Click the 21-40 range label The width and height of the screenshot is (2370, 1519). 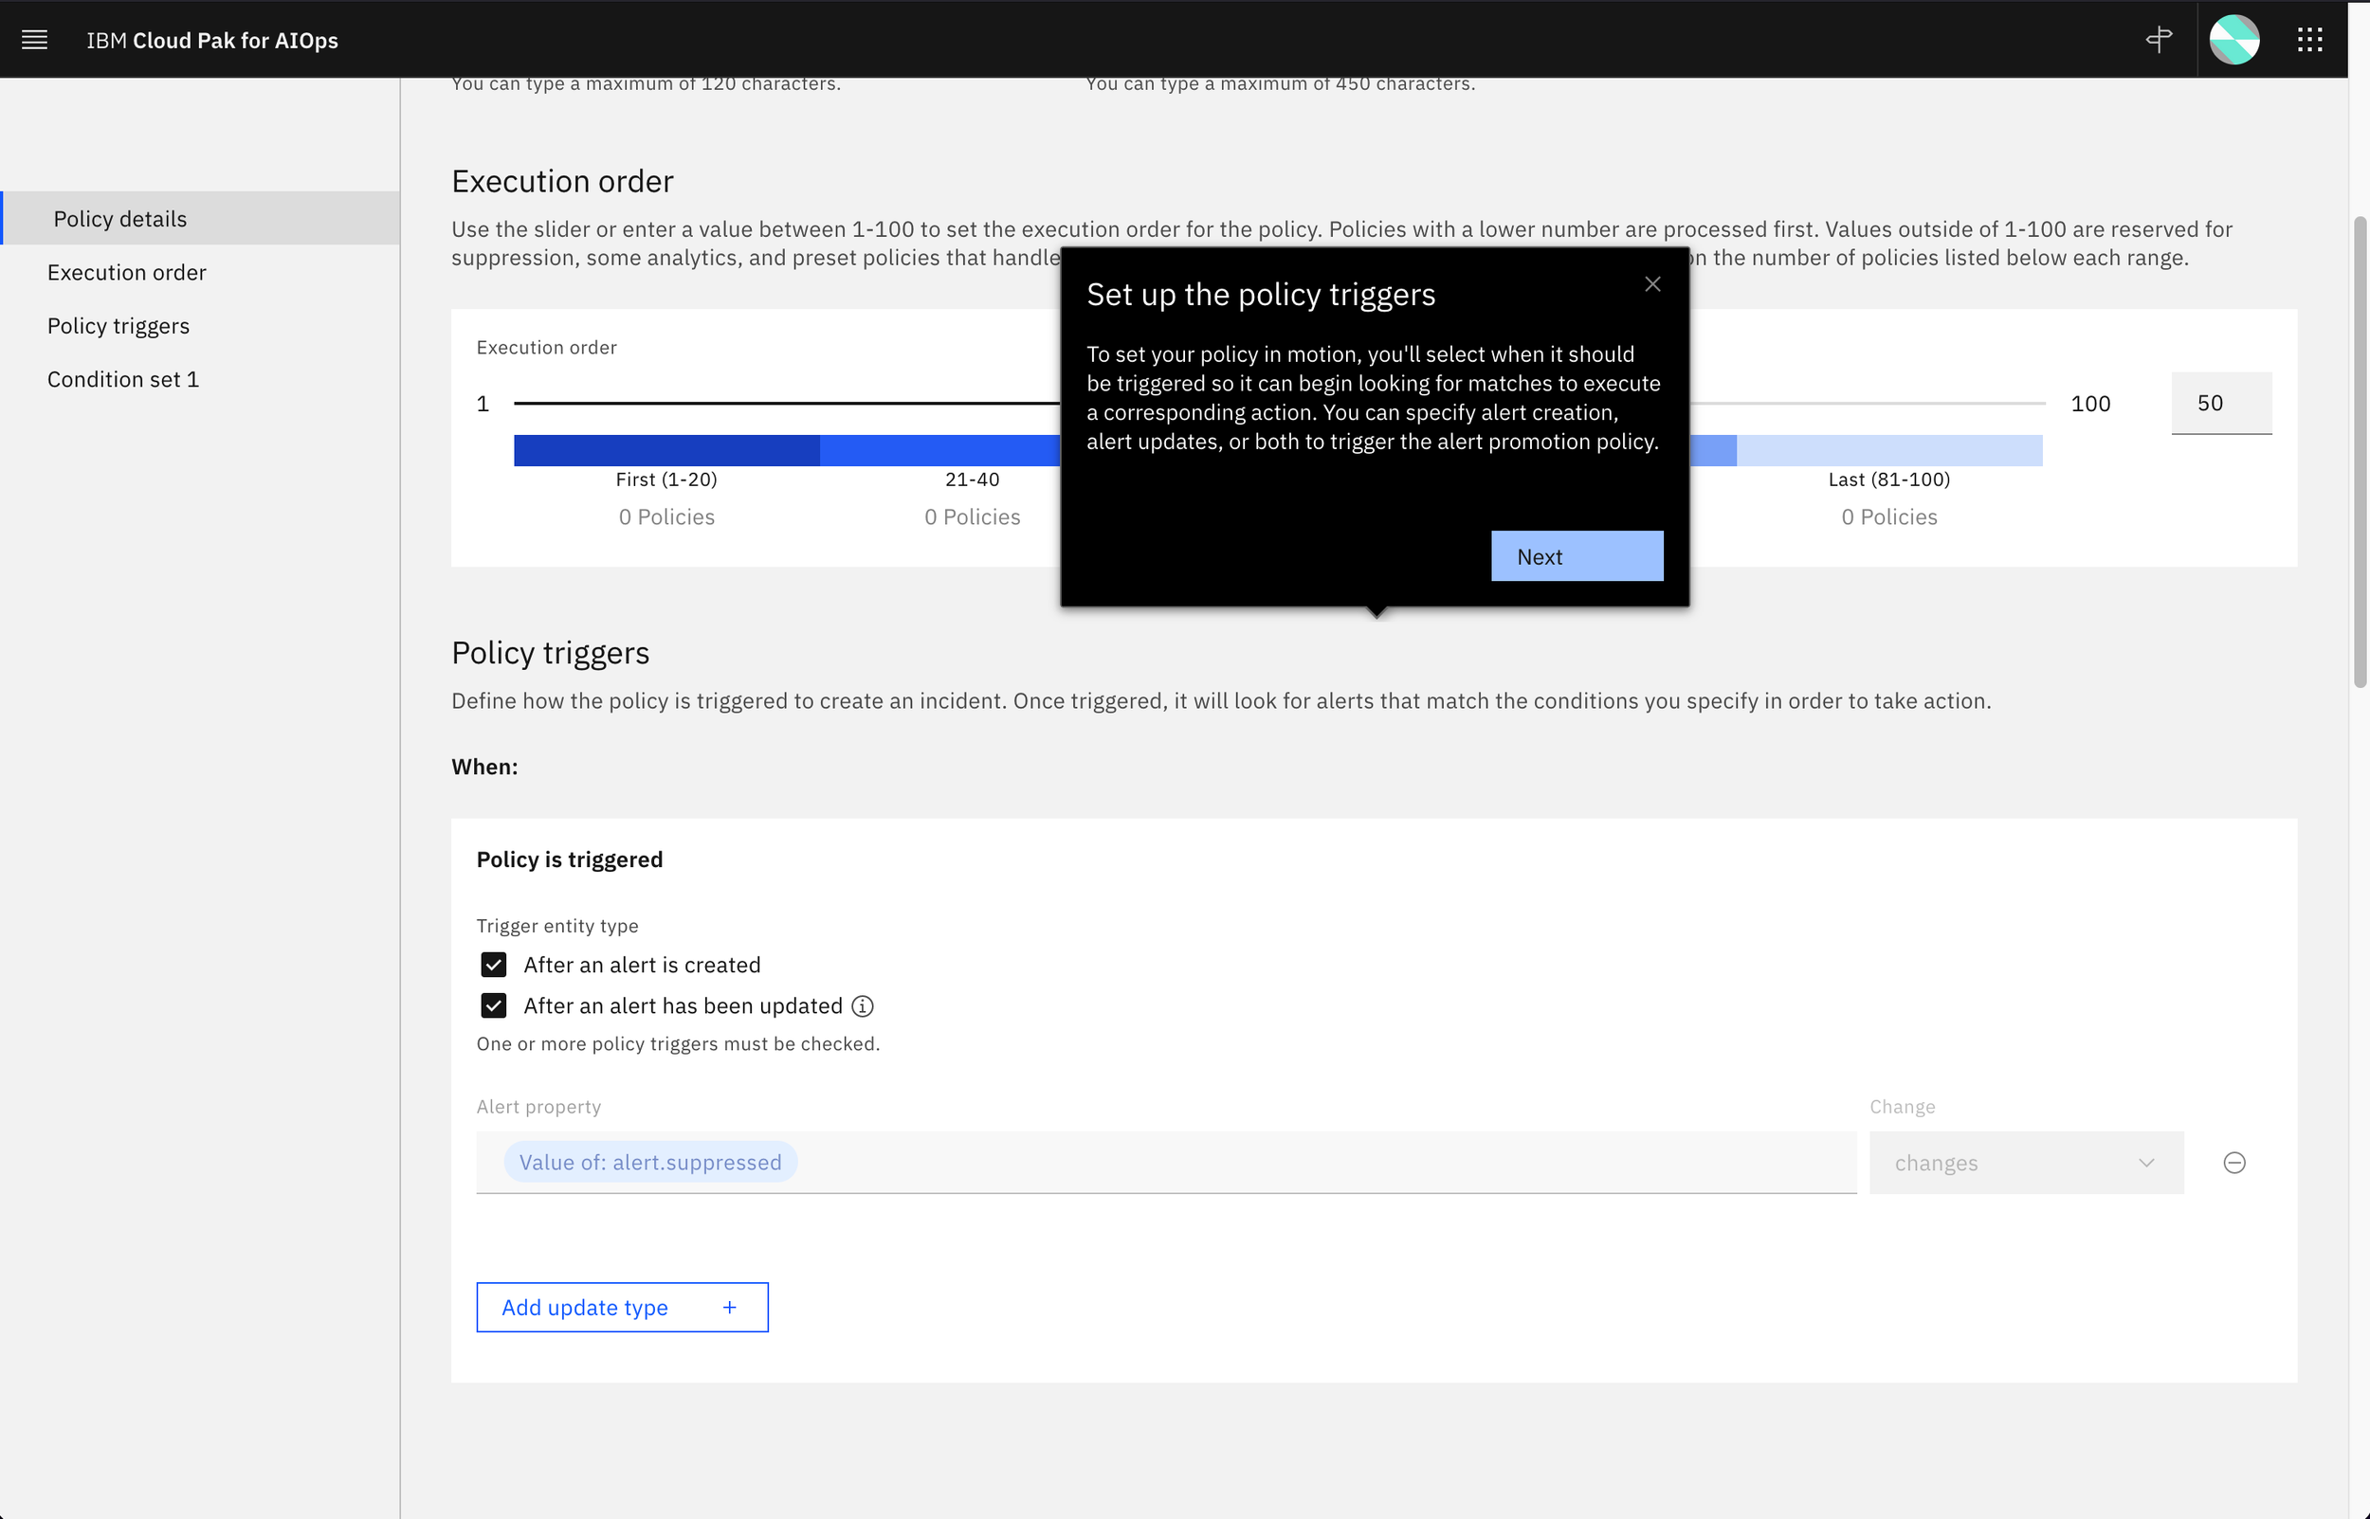coord(972,479)
